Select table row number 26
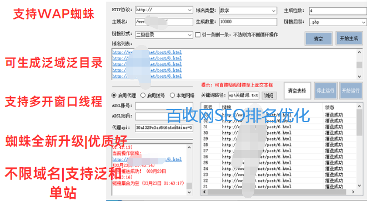Screen dimensions: 367x201 [x=279, y=157]
